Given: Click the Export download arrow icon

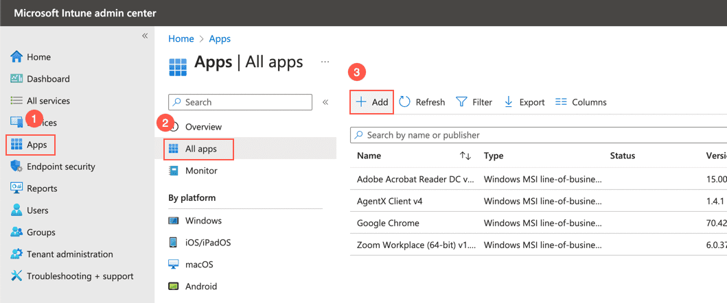Looking at the screenshot, I should pos(508,102).
